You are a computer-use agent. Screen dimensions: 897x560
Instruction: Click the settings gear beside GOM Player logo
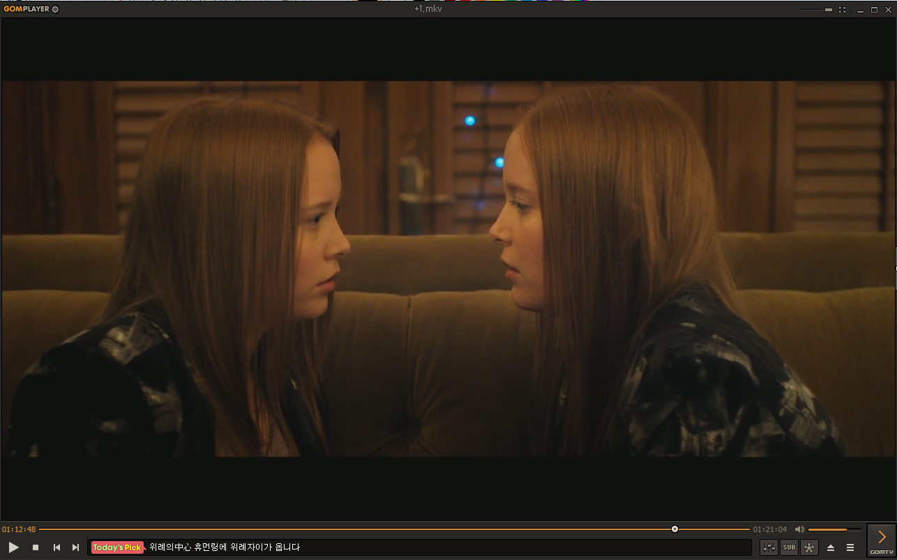pyautogui.click(x=56, y=9)
